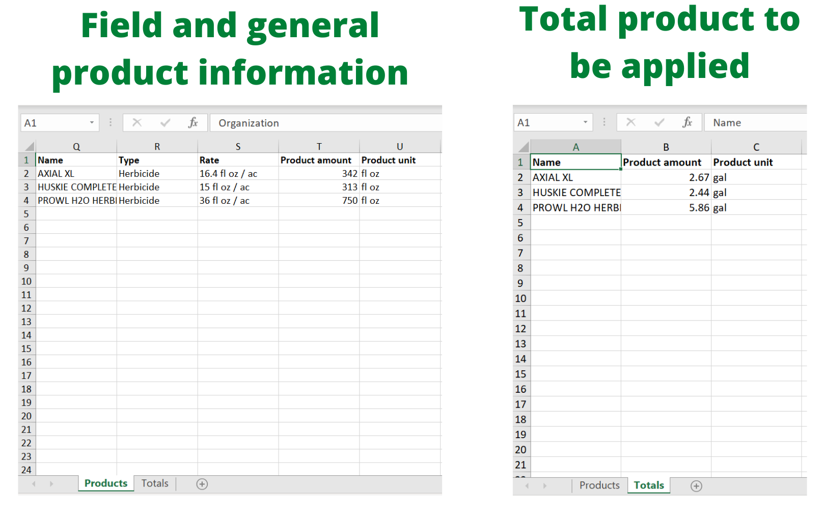Click AXIAL XL cell in right spreadsheet

point(576,177)
